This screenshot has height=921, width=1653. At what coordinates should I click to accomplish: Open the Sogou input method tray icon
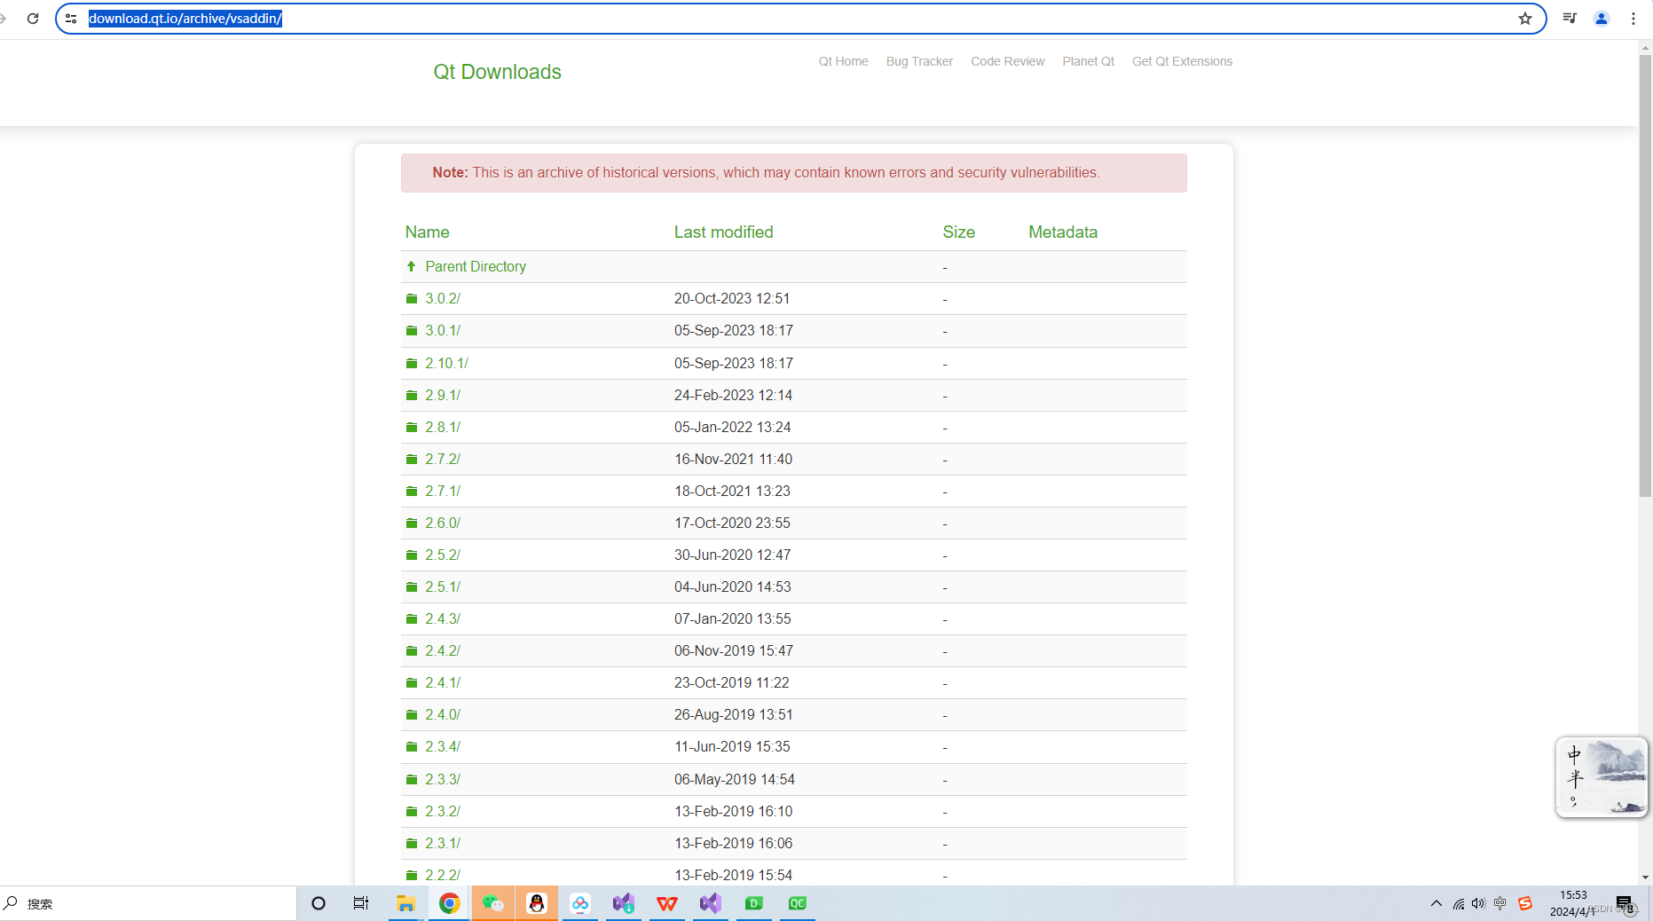[x=1525, y=903]
